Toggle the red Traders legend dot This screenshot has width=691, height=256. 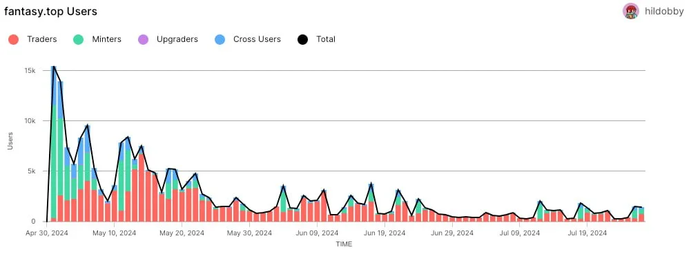click(14, 39)
